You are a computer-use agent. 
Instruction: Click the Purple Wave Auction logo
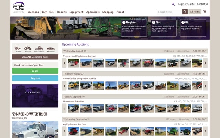(19, 8)
